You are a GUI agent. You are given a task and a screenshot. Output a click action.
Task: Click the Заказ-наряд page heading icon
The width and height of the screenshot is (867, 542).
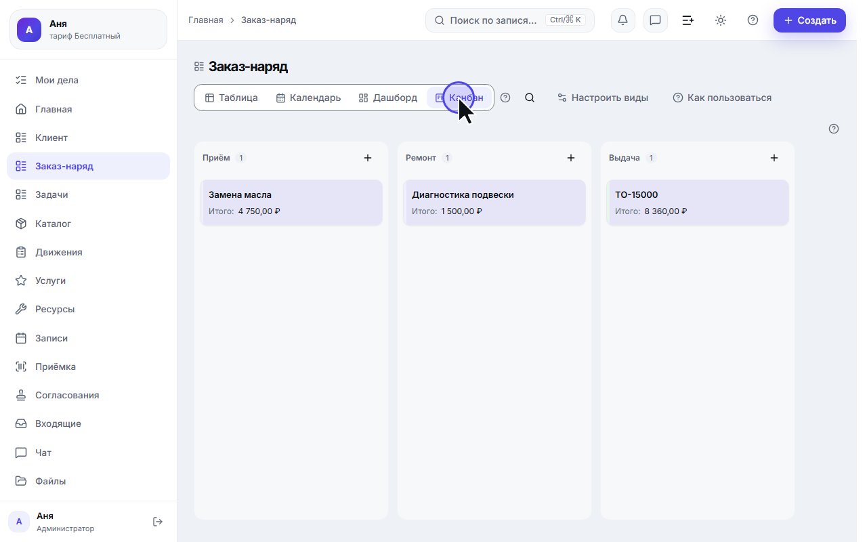click(x=199, y=66)
